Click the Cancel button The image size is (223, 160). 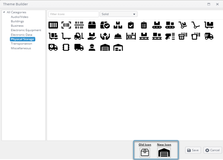213,150
